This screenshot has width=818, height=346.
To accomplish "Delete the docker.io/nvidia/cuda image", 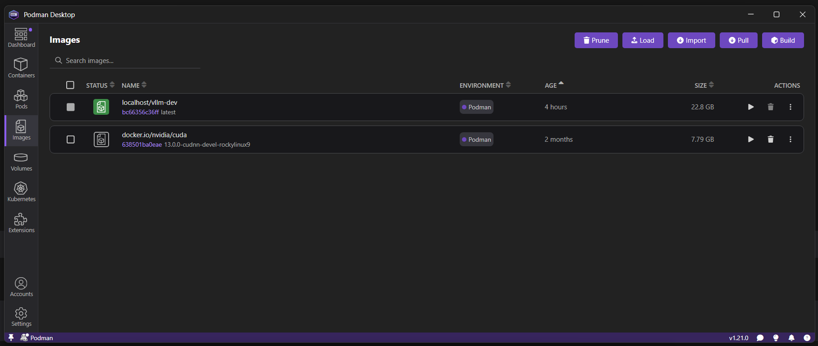I will click(x=770, y=139).
